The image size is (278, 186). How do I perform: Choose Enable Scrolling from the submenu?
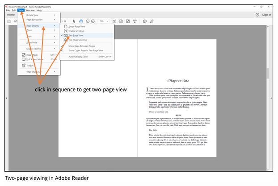(x=76, y=31)
